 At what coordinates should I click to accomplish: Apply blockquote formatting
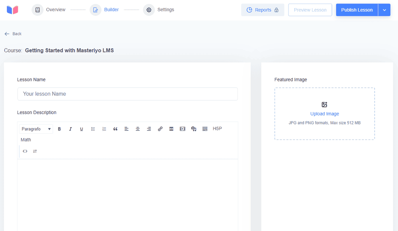115,129
